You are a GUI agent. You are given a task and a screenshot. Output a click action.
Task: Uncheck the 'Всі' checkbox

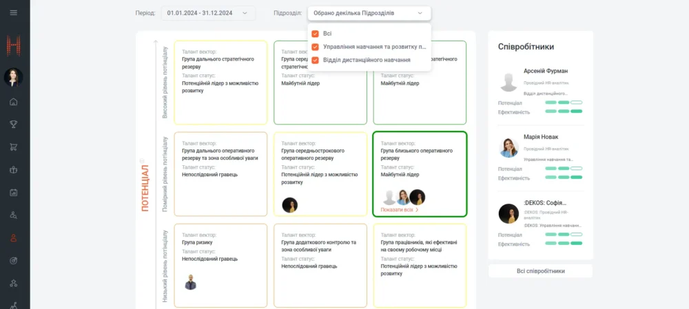(x=315, y=33)
